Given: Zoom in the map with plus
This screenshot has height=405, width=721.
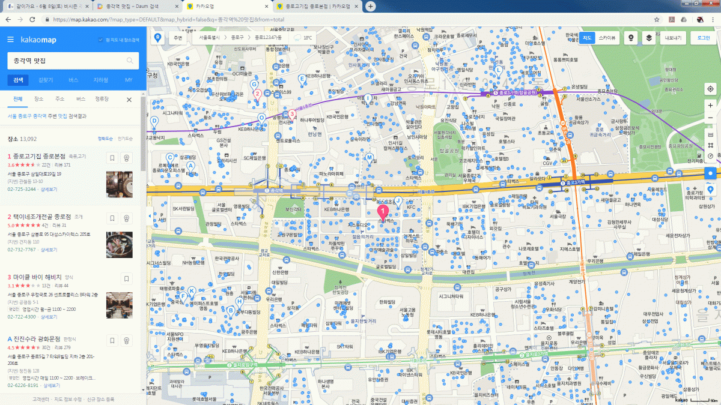Looking at the screenshot, I should pyautogui.click(x=710, y=106).
